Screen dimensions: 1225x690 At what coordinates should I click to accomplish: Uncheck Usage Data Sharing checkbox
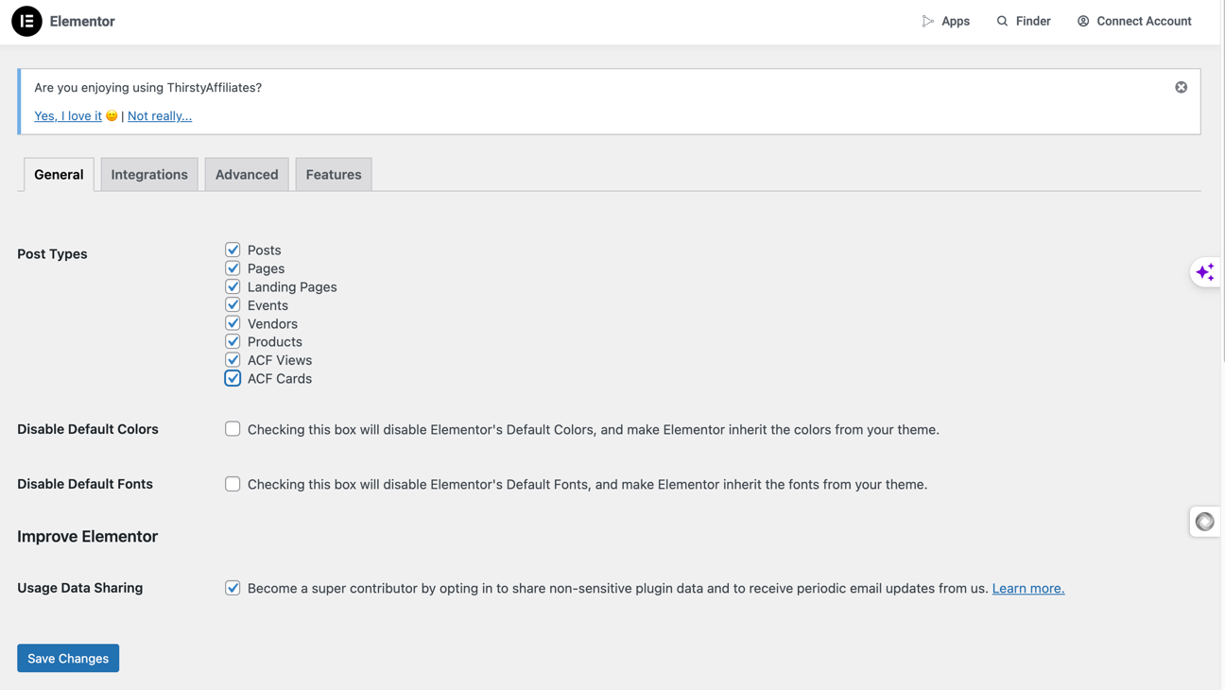tap(233, 588)
